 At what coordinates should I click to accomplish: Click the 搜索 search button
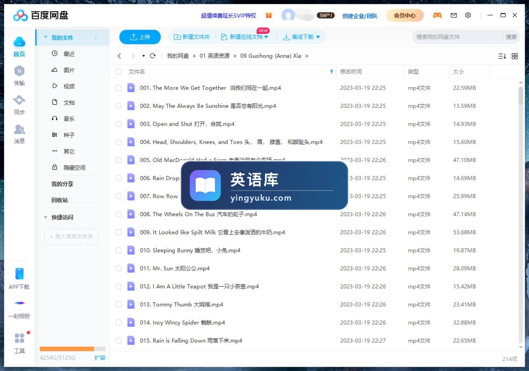(511, 37)
